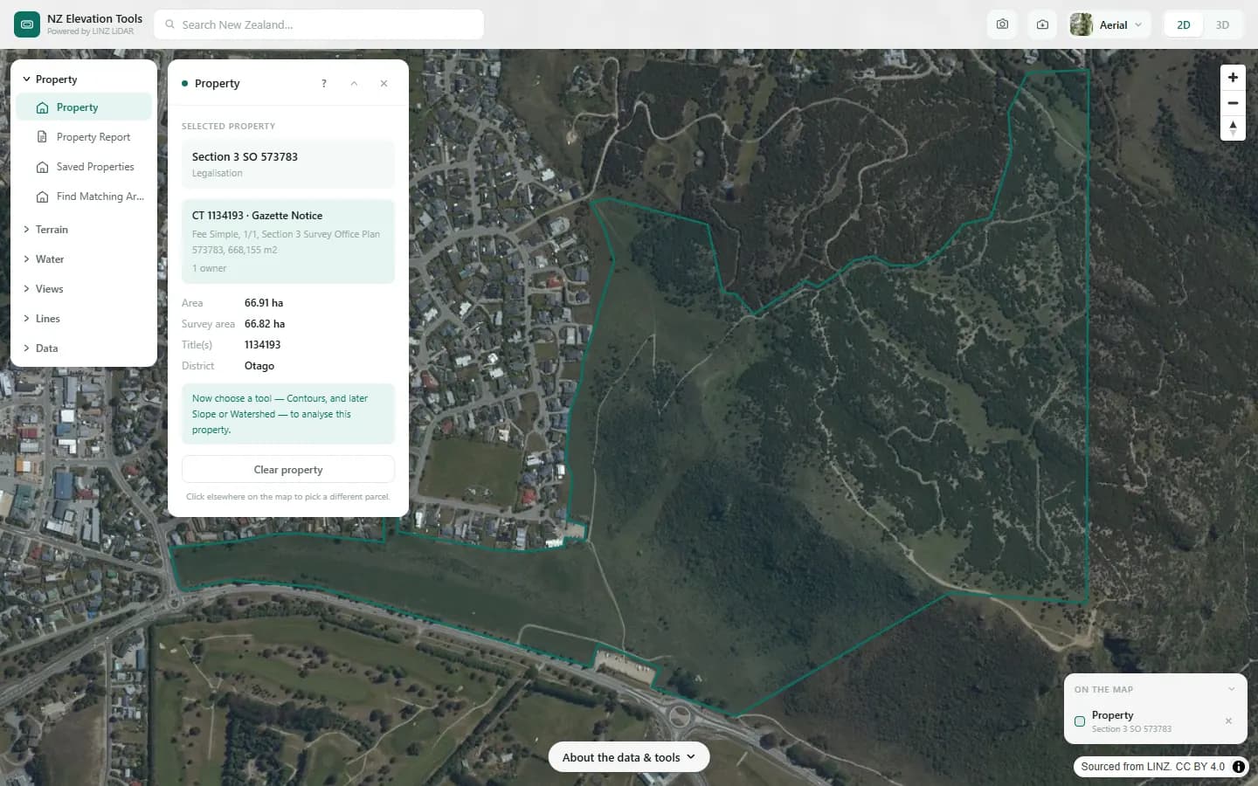Expand the Lines section

(84, 319)
